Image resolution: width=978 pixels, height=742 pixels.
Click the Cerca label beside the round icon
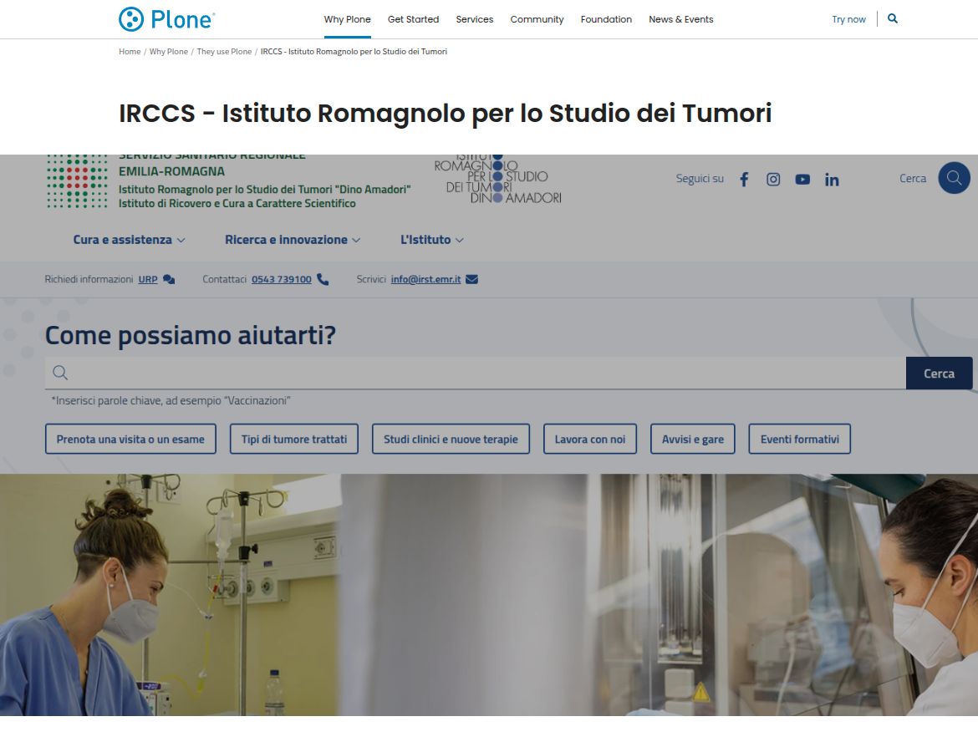[x=913, y=178]
